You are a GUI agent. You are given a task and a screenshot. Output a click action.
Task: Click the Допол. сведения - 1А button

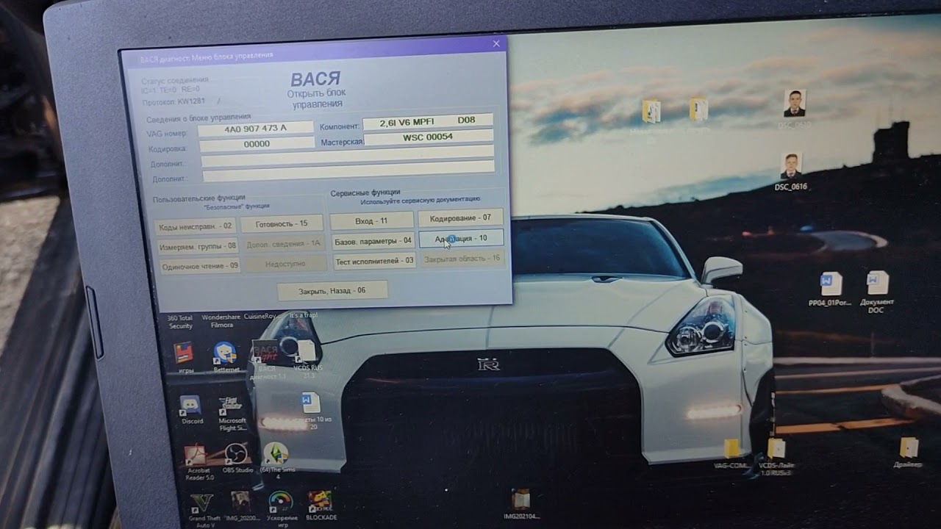pos(284,244)
